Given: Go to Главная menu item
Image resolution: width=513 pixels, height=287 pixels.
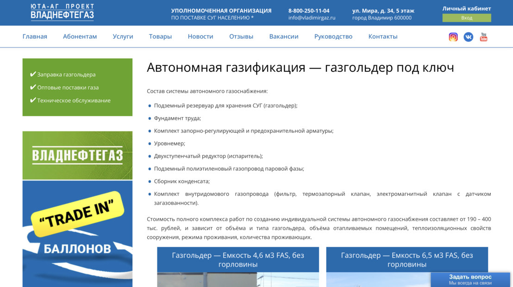Looking at the screenshot, I should (35, 36).
